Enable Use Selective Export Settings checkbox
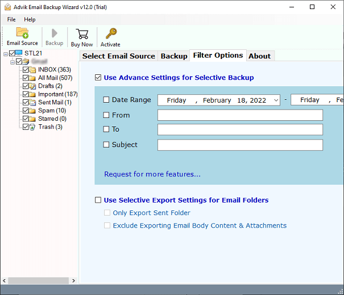Viewport: 344px width, 295px height. pos(98,200)
